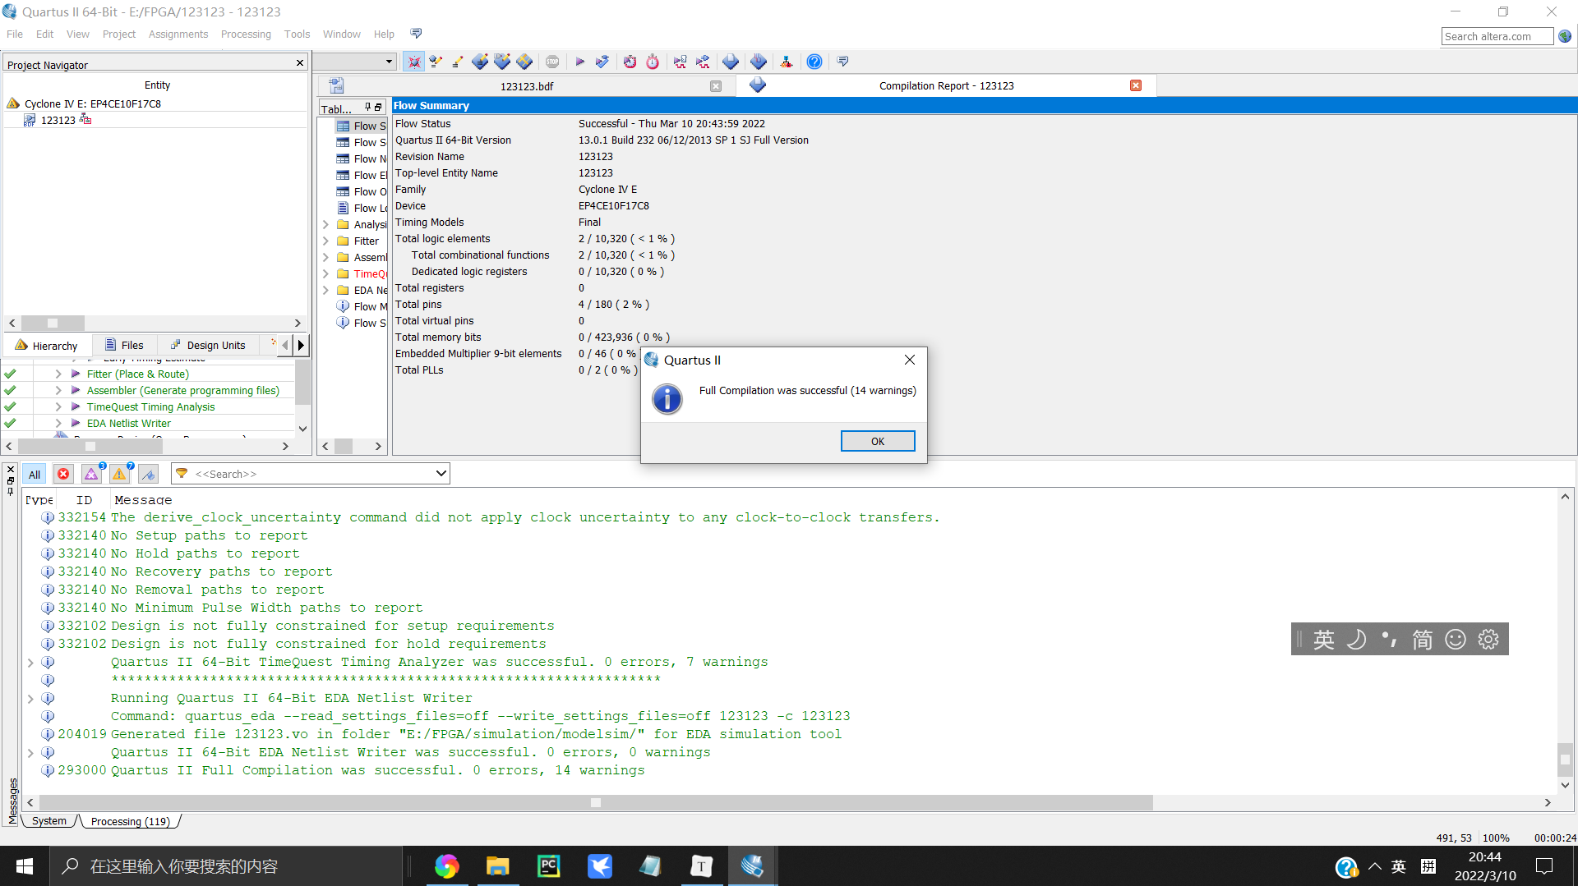1578x886 pixels.
Task: Open File Explorer from the taskbar
Action: tap(497, 866)
